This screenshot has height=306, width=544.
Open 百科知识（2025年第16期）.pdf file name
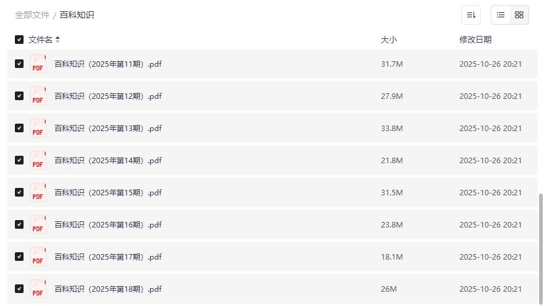coord(108,224)
